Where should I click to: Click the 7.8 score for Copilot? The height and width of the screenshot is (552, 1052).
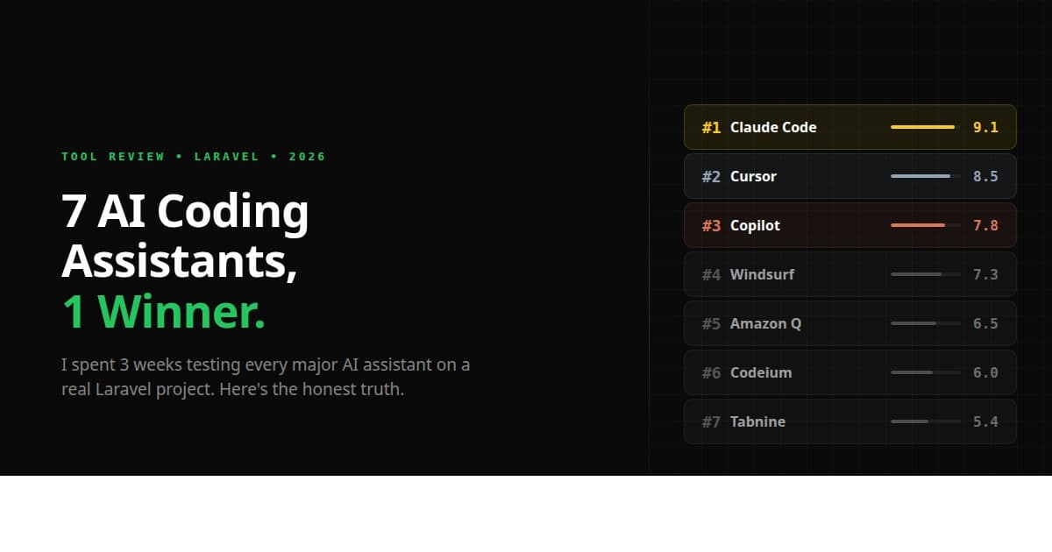(985, 225)
